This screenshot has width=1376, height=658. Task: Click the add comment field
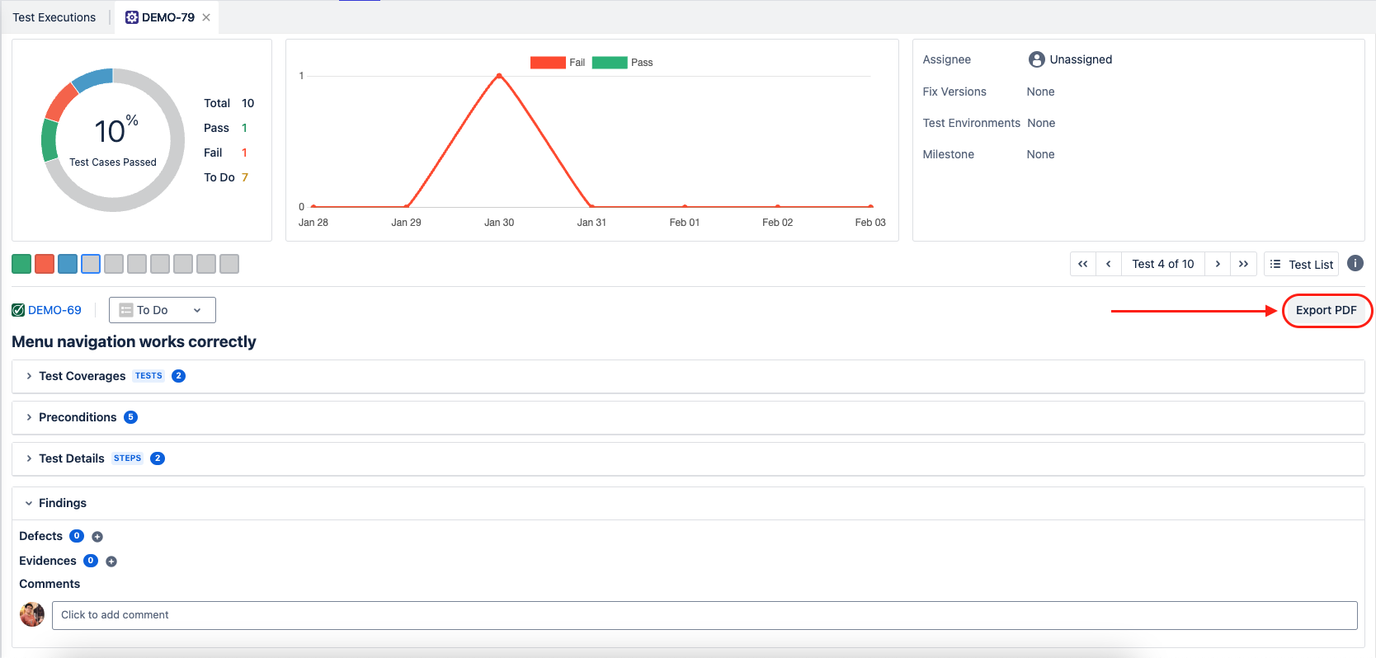click(x=704, y=615)
